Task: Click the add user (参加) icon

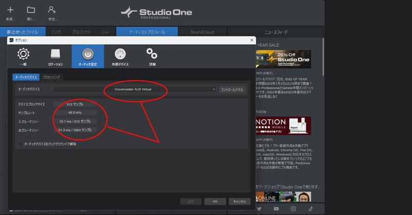Action: click(52, 10)
